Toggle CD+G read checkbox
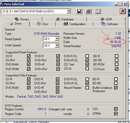Image resolution: width=130 pixels, height=123 pixels. [x=87, y=69]
